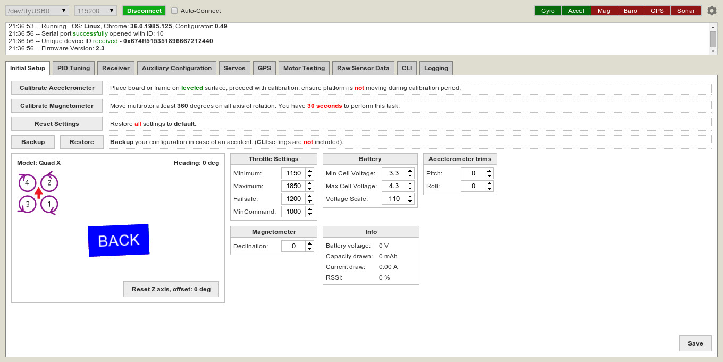Click the Mag sensor indicator
Viewport: 723px width, 362px height.
(604, 11)
